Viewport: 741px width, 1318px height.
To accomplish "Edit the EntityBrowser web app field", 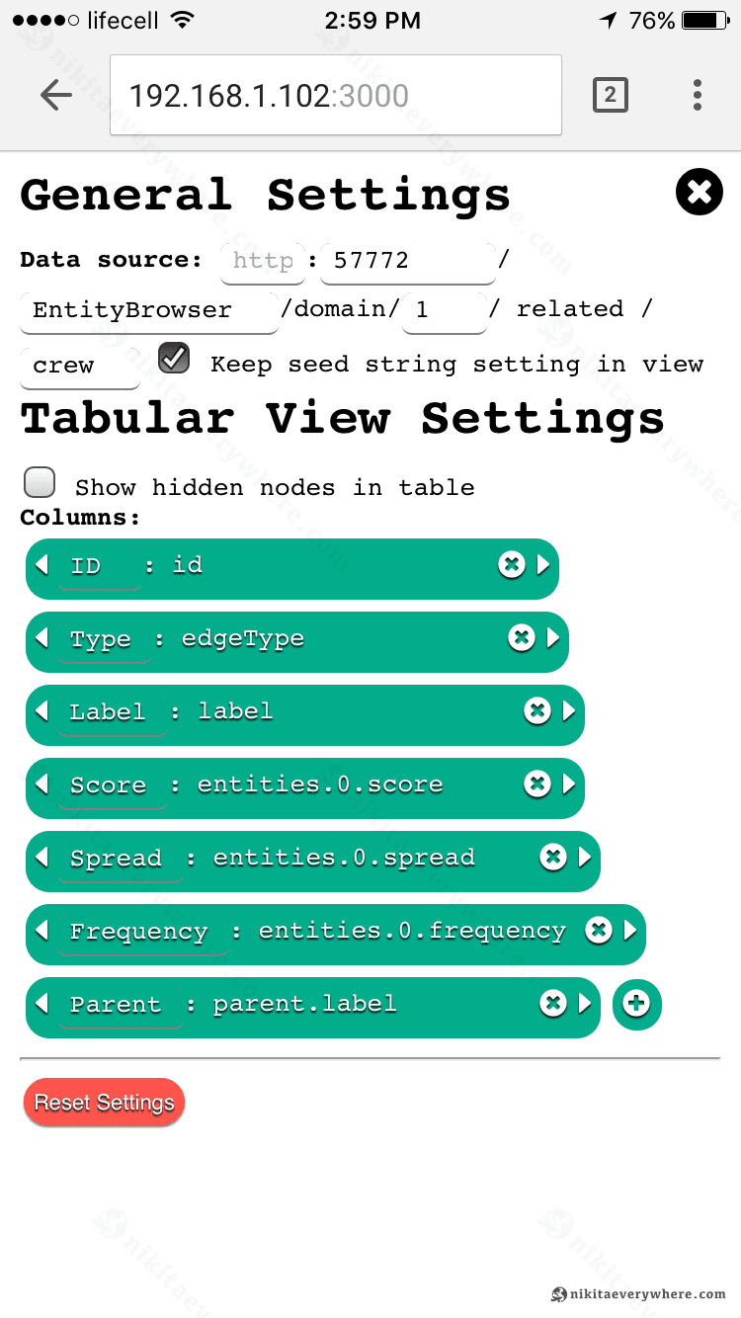I will point(148,310).
